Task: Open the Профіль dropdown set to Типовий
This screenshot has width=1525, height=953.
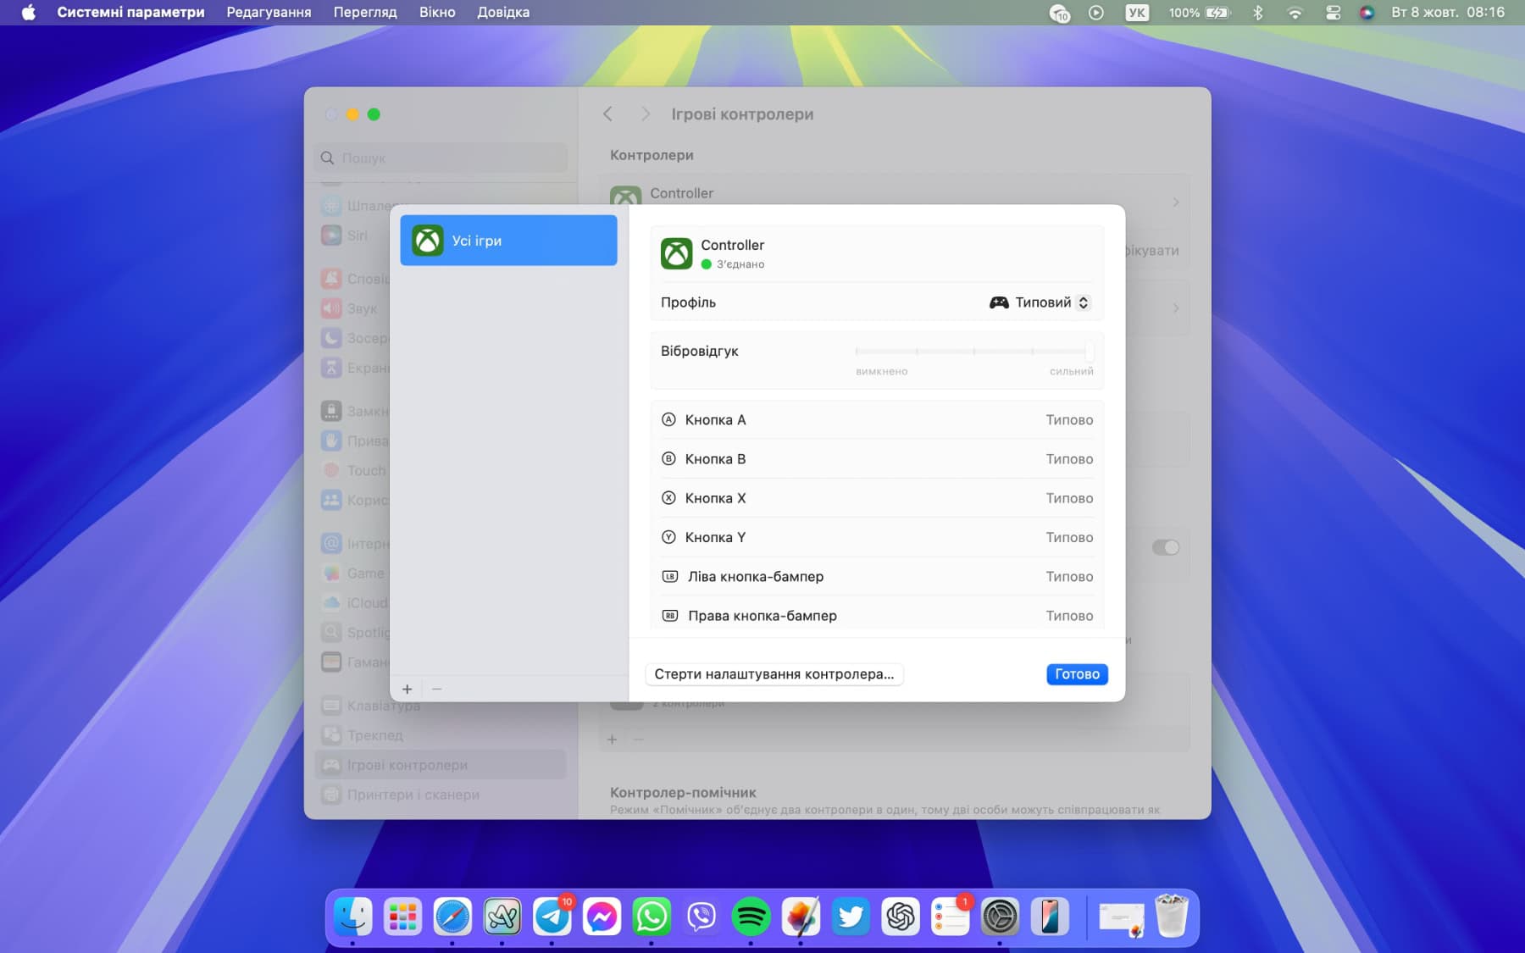Action: click(x=1040, y=302)
